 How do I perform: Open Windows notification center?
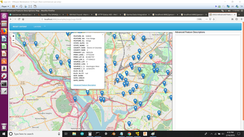point(239,134)
